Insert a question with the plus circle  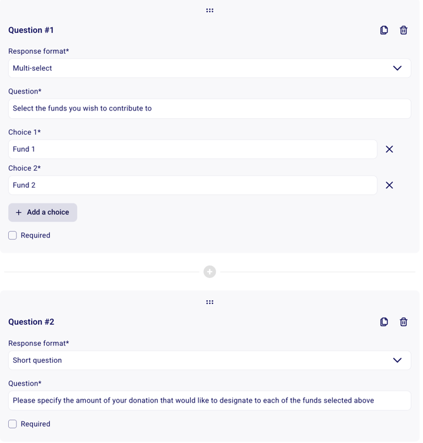pyautogui.click(x=210, y=272)
